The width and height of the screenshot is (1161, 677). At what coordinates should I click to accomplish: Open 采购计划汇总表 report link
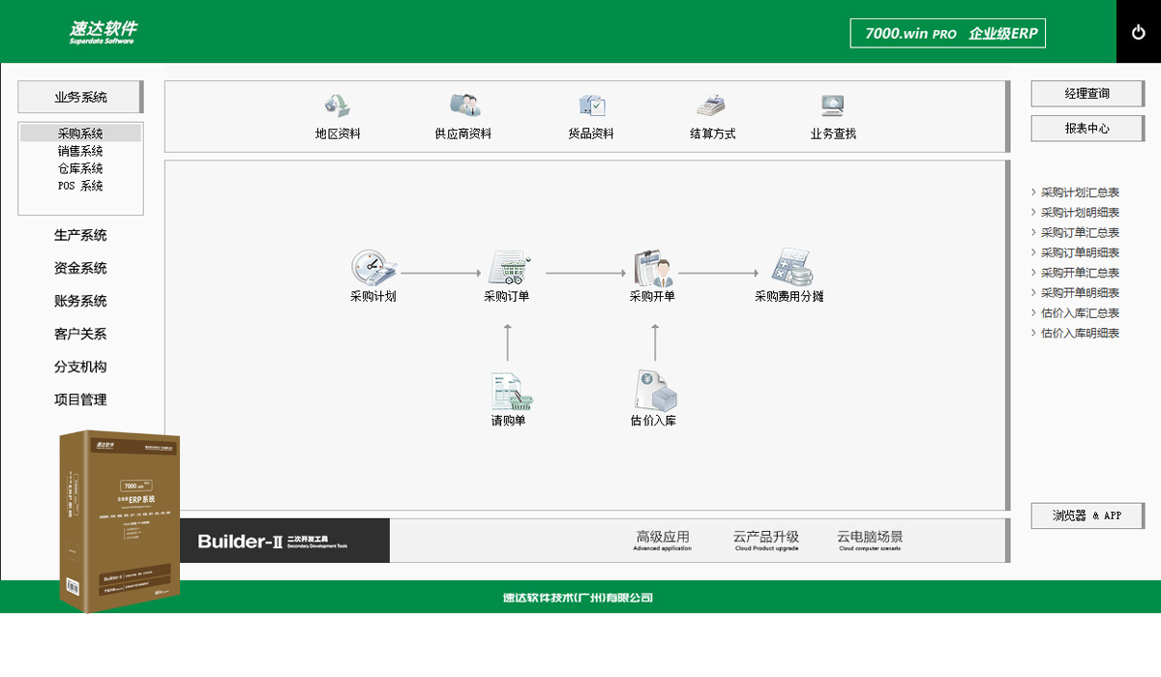coord(1080,192)
